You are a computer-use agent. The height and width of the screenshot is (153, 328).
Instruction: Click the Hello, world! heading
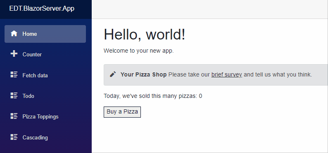click(145, 35)
